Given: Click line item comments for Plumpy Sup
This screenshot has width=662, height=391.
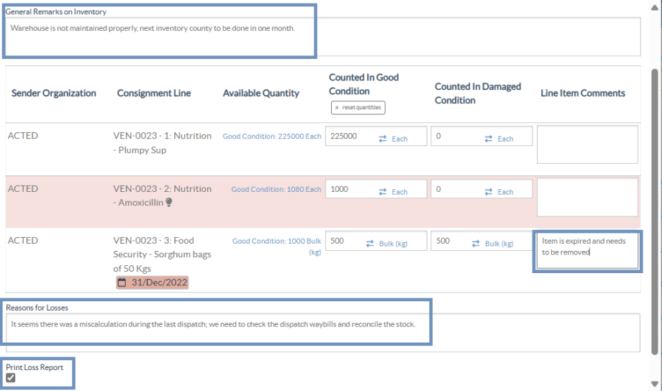Looking at the screenshot, I should tap(587, 144).
